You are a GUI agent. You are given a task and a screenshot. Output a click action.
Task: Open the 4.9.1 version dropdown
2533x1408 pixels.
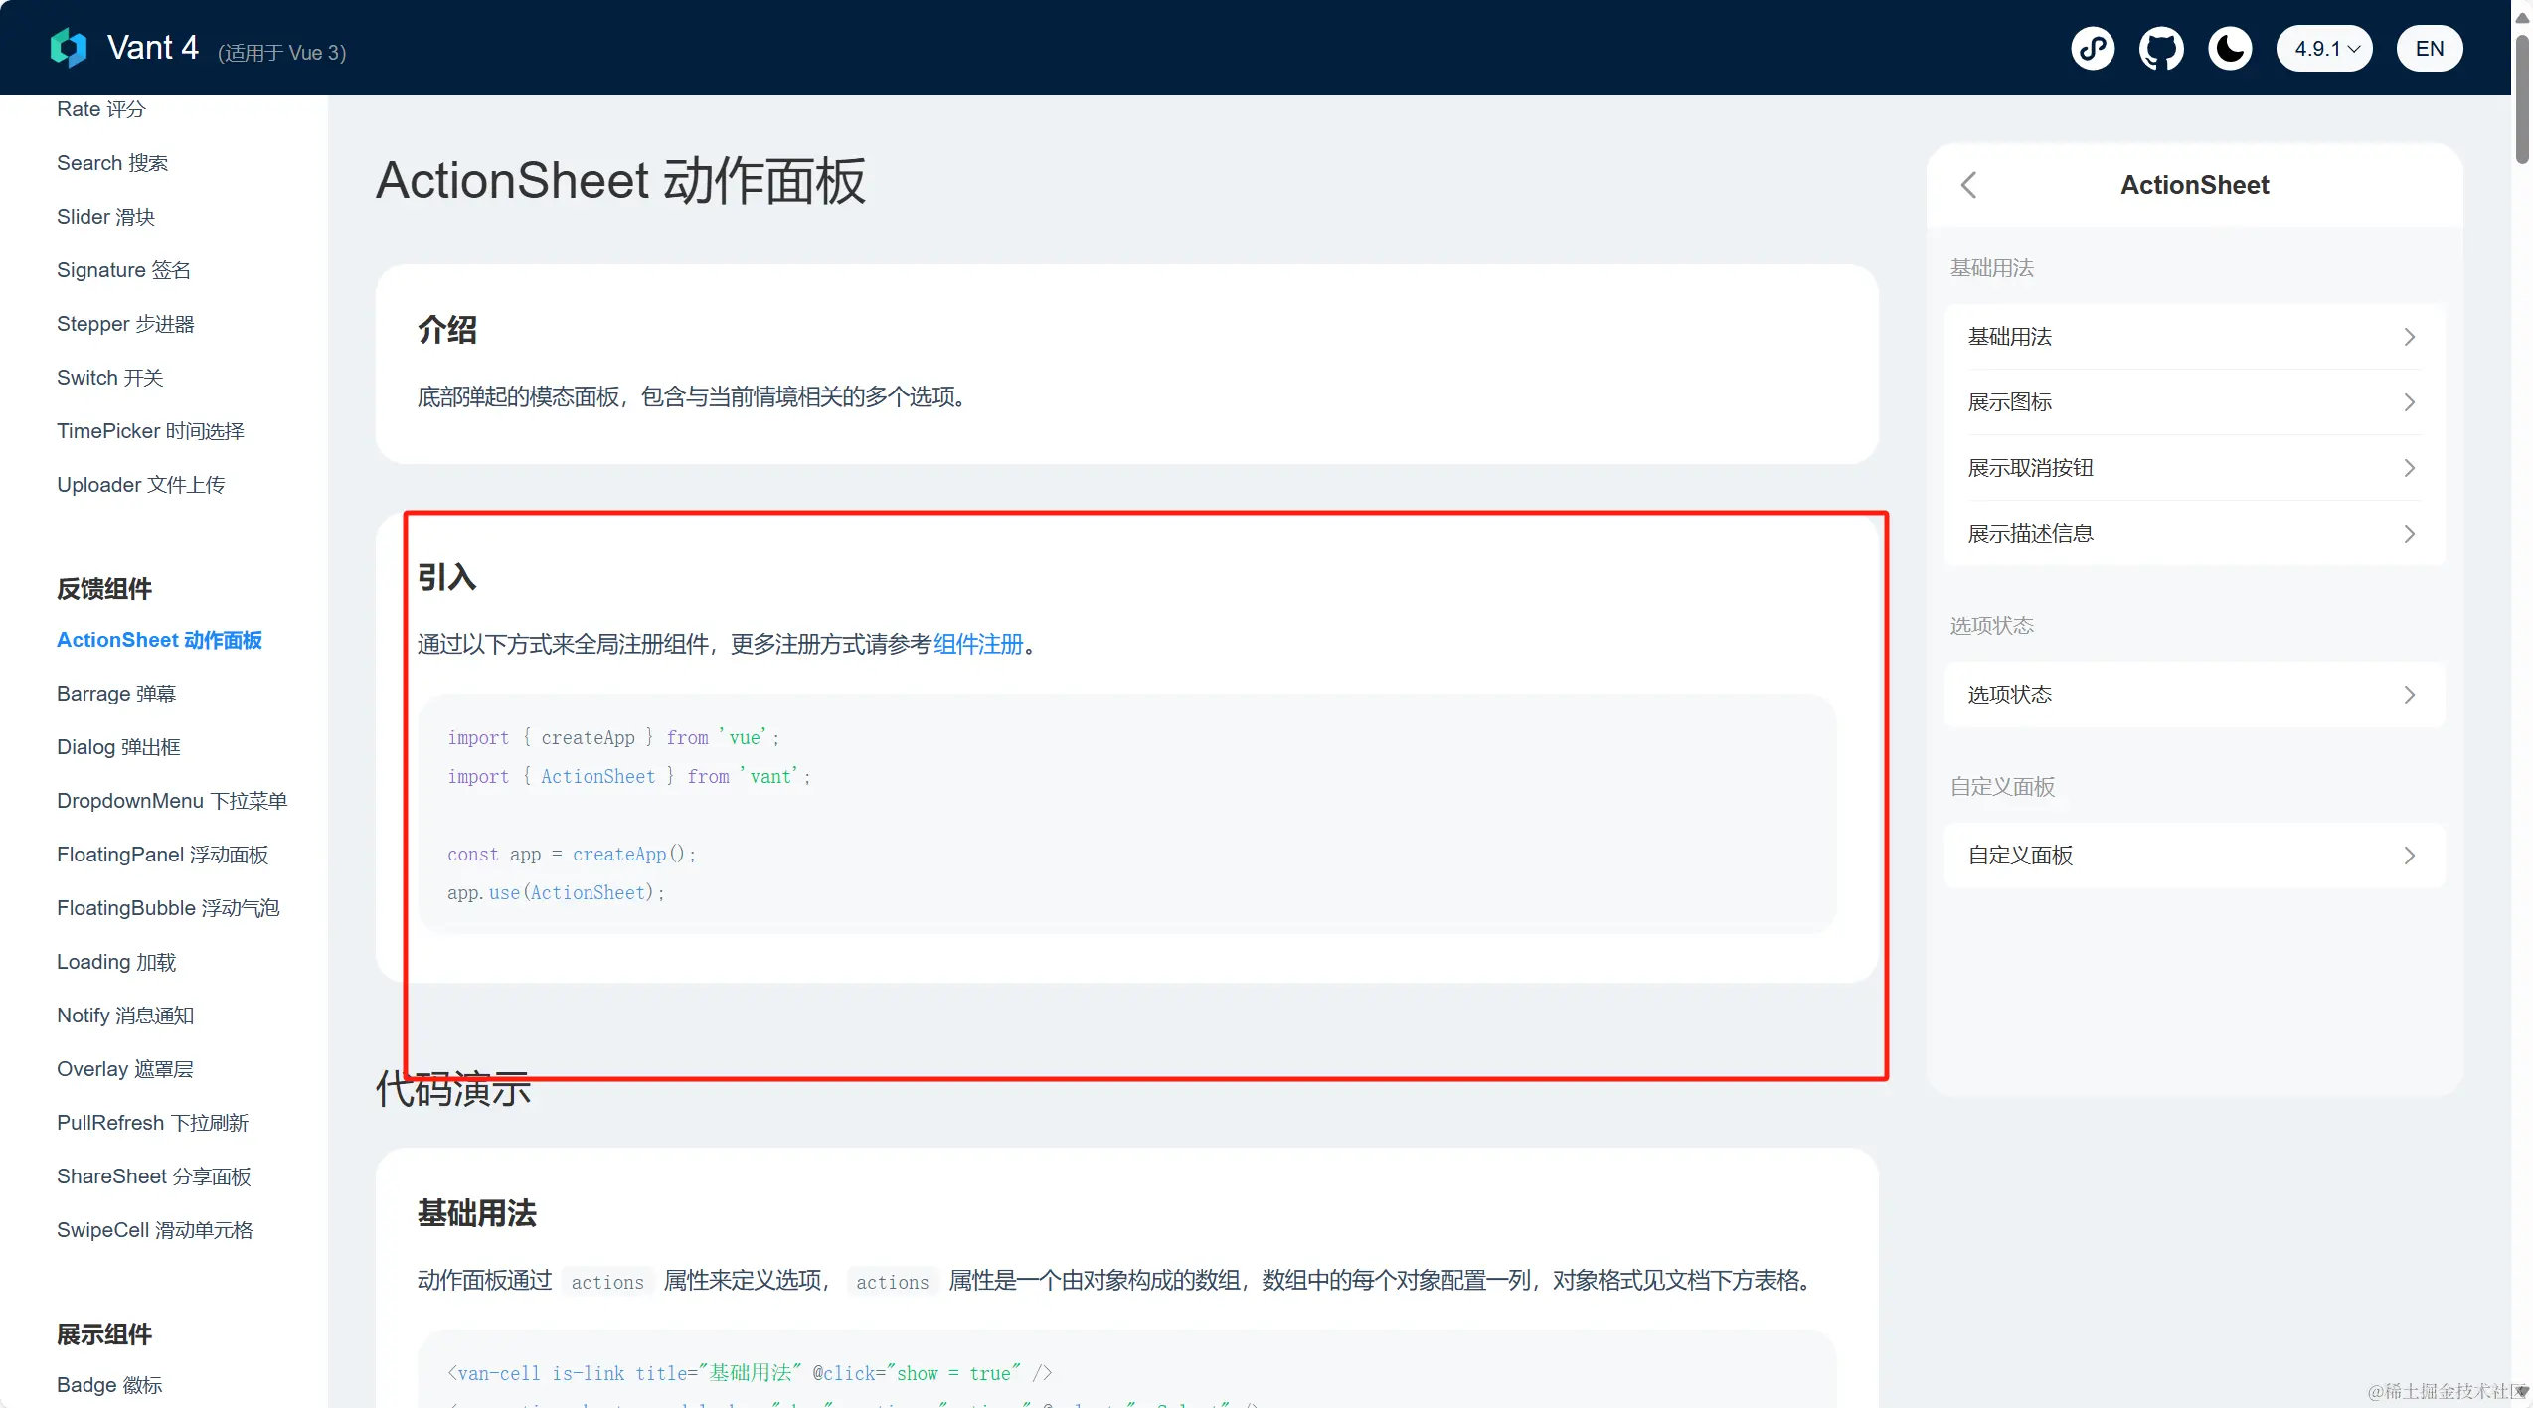(x=2324, y=48)
